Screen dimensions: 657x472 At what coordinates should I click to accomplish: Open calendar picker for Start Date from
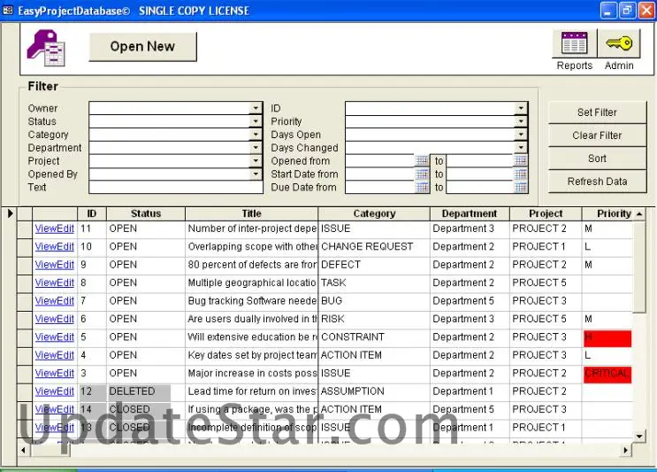[422, 174]
